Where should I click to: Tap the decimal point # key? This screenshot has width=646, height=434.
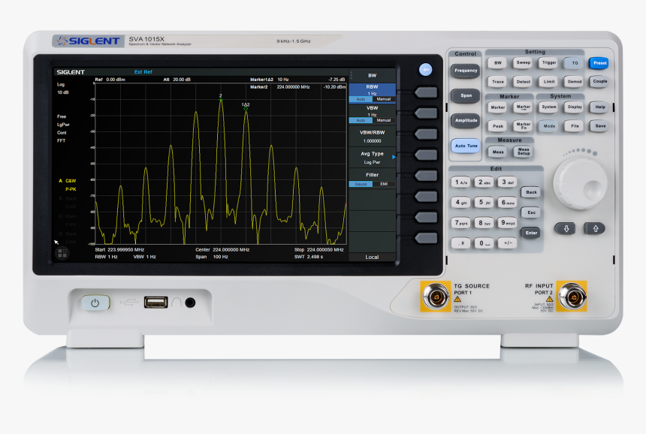[x=460, y=243]
